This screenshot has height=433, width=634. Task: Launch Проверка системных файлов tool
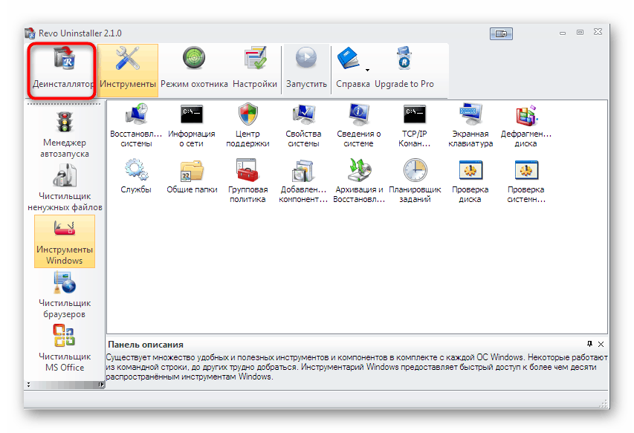tap(525, 181)
